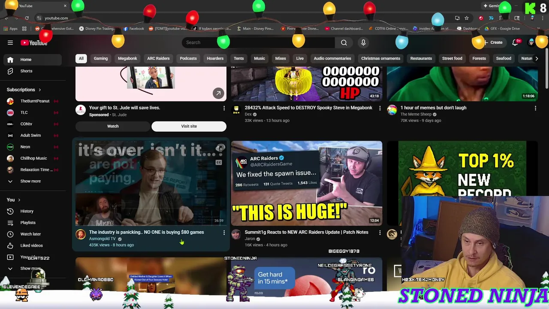Open CONtv subscription channel
The height and width of the screenshot is (309, 549).
[33, 124]
